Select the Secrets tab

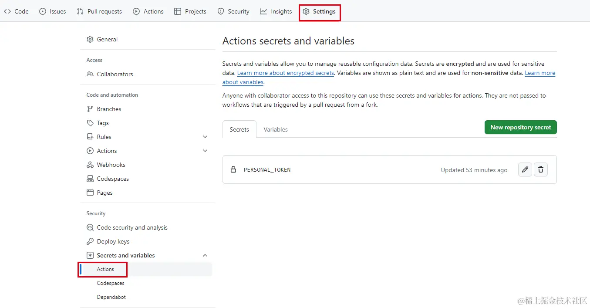point(239,129)
